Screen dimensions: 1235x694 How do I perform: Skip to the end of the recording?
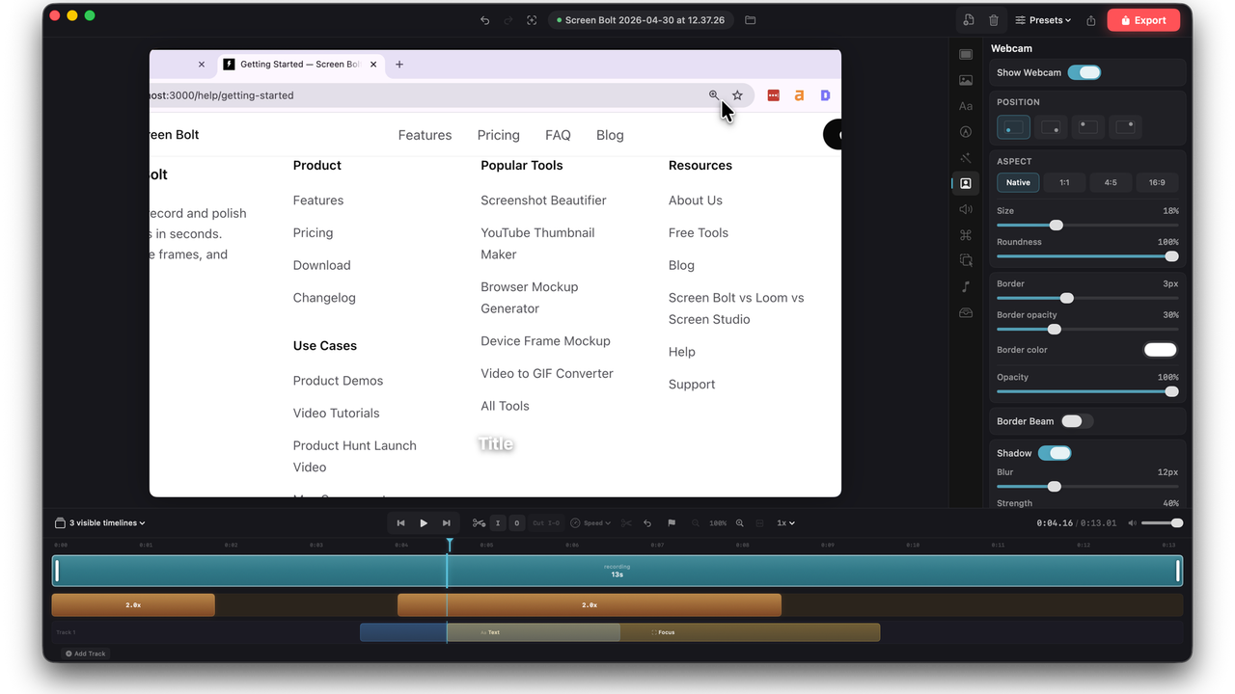coord(447,523)
